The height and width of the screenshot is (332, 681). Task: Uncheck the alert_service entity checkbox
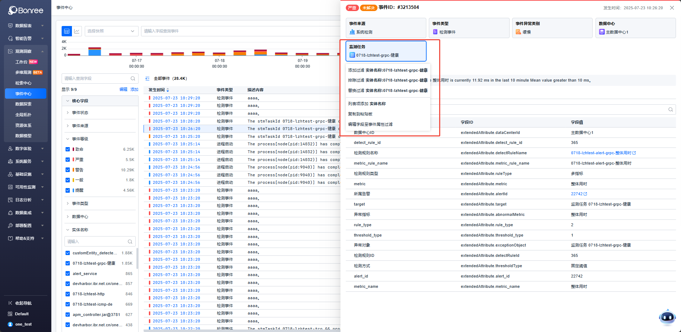coord(68,274)
